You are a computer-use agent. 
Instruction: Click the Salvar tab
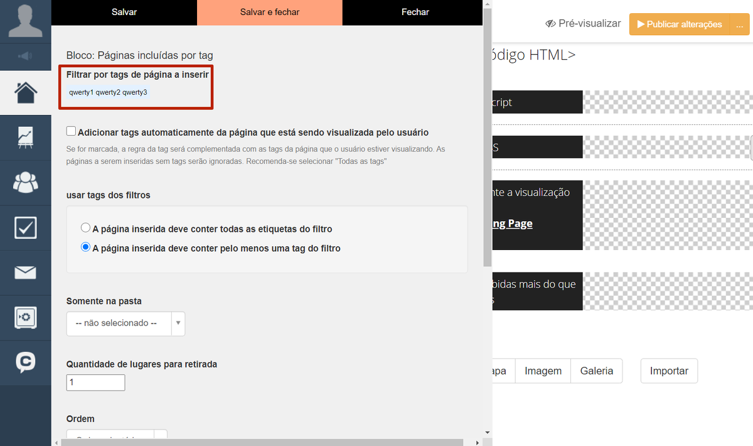tap(124, 12)
